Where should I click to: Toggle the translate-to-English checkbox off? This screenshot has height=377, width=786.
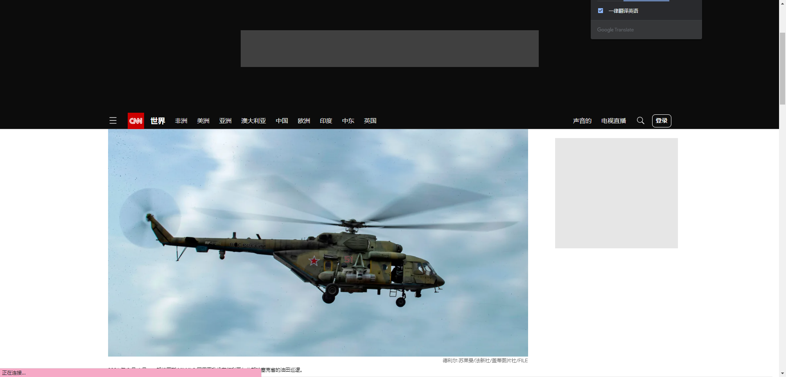[601, 10]
